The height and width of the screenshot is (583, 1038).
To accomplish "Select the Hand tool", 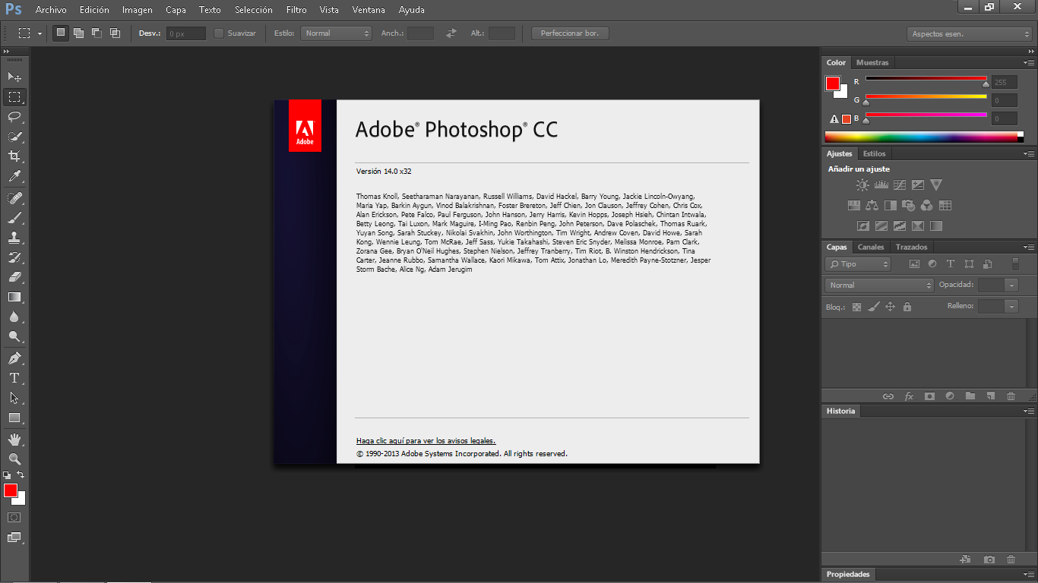I will coord(14,440).
